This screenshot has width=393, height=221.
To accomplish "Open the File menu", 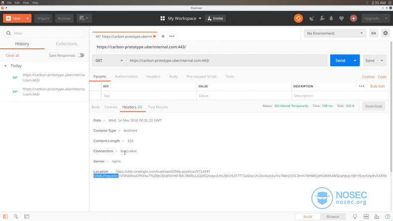I will [9, 3].
